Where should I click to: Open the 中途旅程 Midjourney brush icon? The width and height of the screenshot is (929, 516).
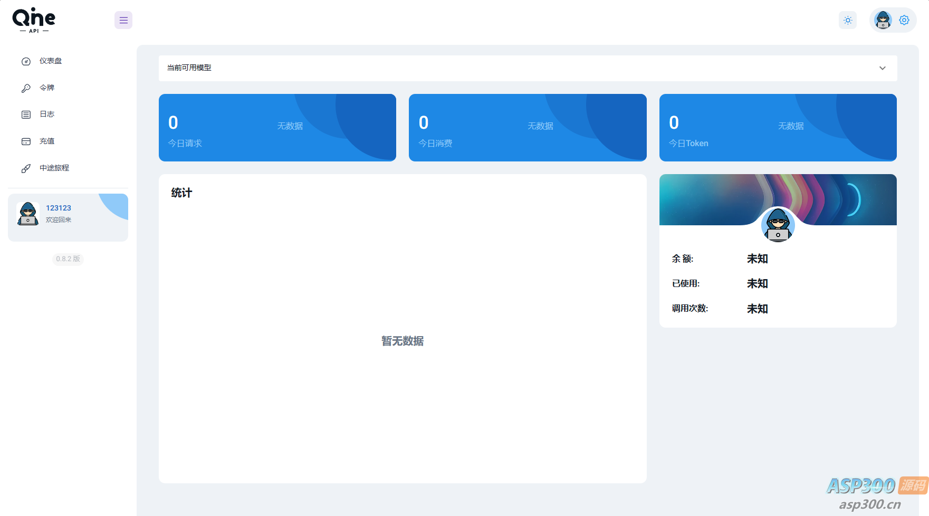coord(26,168)
